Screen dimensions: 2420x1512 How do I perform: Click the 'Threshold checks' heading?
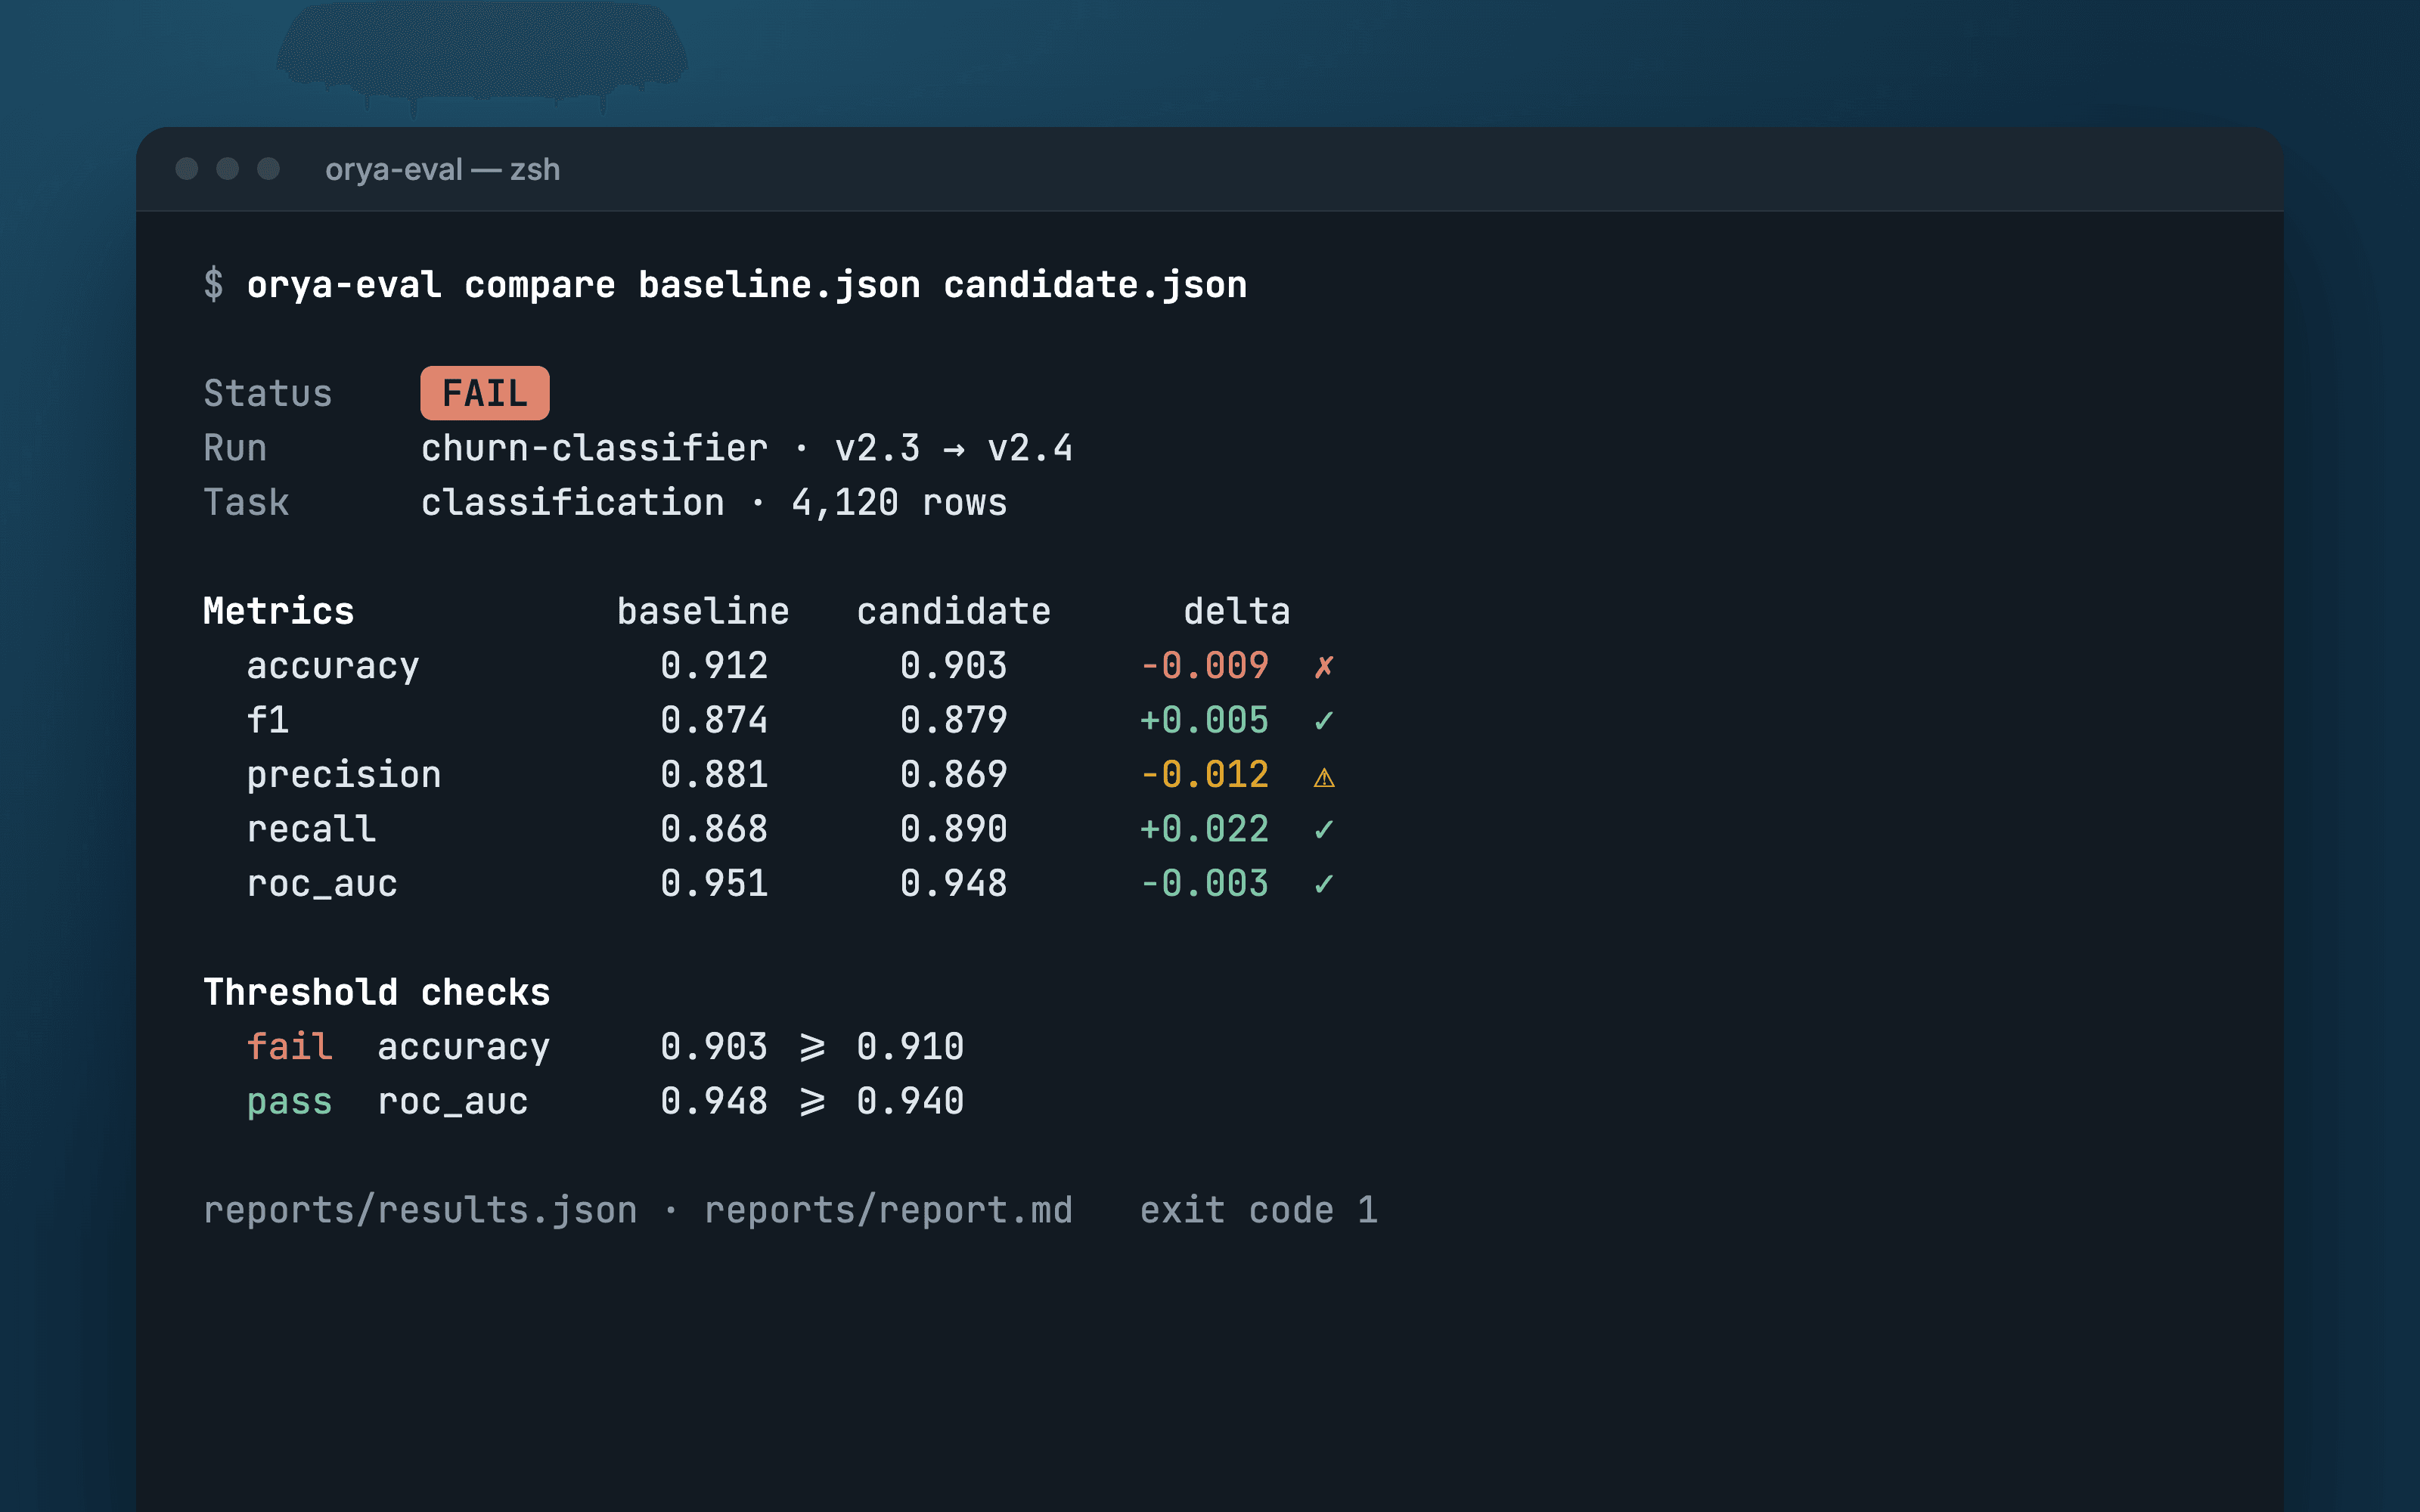[x=377, y=992]
